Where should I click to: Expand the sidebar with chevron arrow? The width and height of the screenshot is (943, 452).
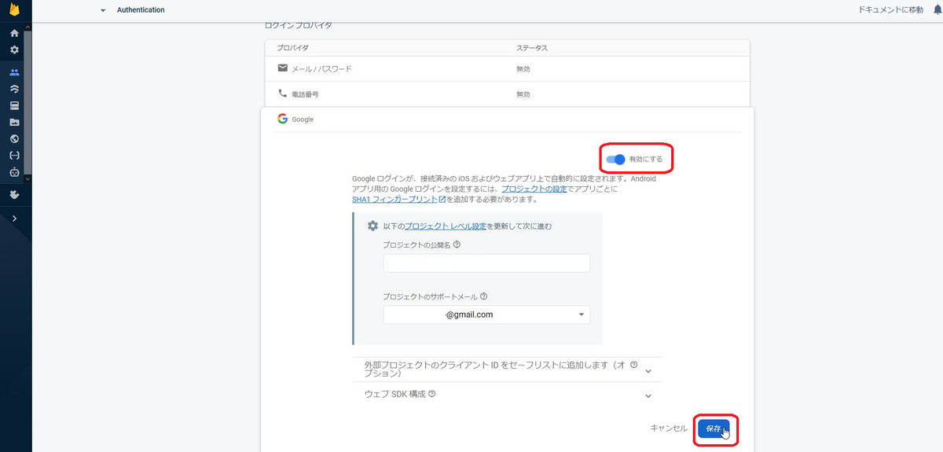tap(14, 218)
